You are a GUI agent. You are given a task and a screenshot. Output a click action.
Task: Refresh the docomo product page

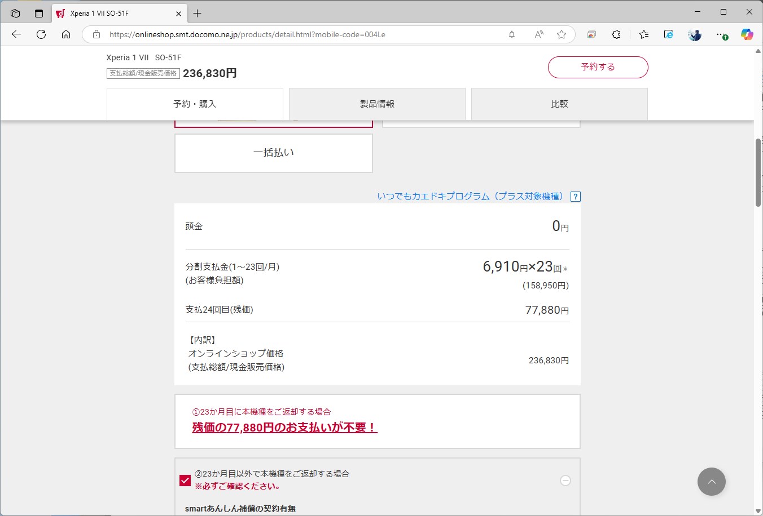41,34
